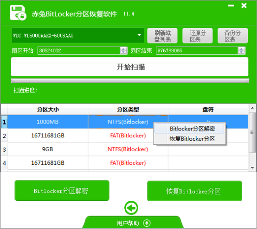Viewport: 257px width, 229px height.
Task: Click the large green Bitlocker分区解密 button
Action: pos(62,191)
